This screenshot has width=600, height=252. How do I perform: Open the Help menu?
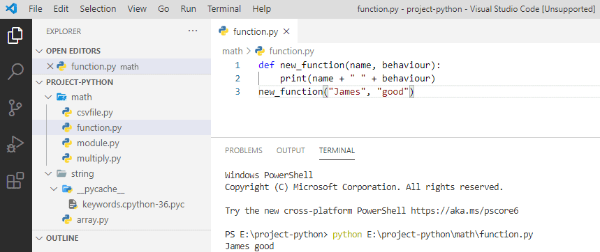tap(262, 9)
